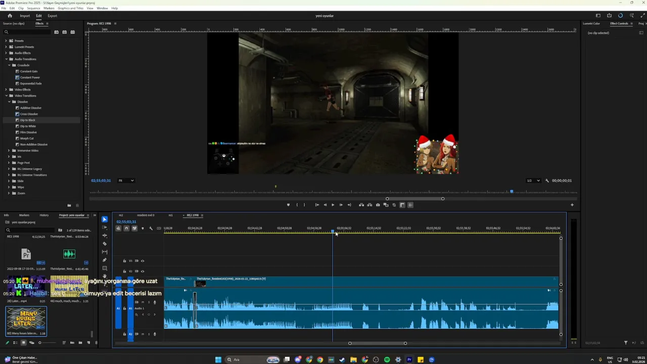Jump playhead to the Out point
647x364 pixels.
click(x=349, y=205)
